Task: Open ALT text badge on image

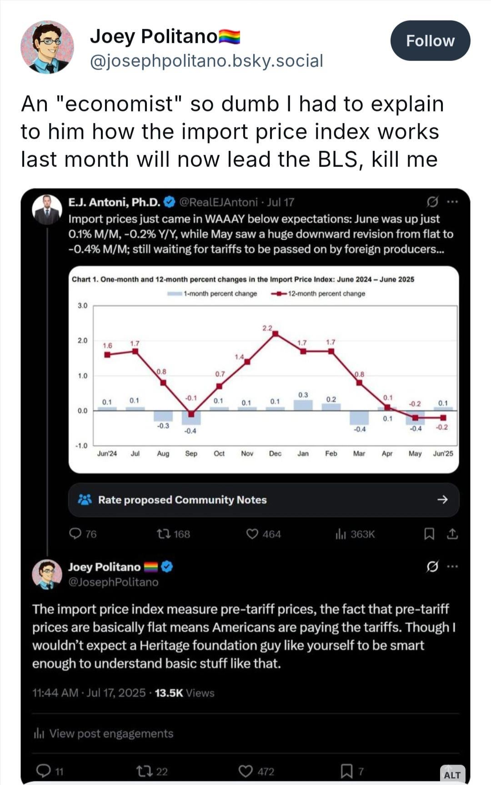Action: 452,775
